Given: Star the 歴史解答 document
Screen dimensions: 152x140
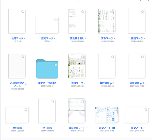Looking at the screenshot, I should (26, 109).
